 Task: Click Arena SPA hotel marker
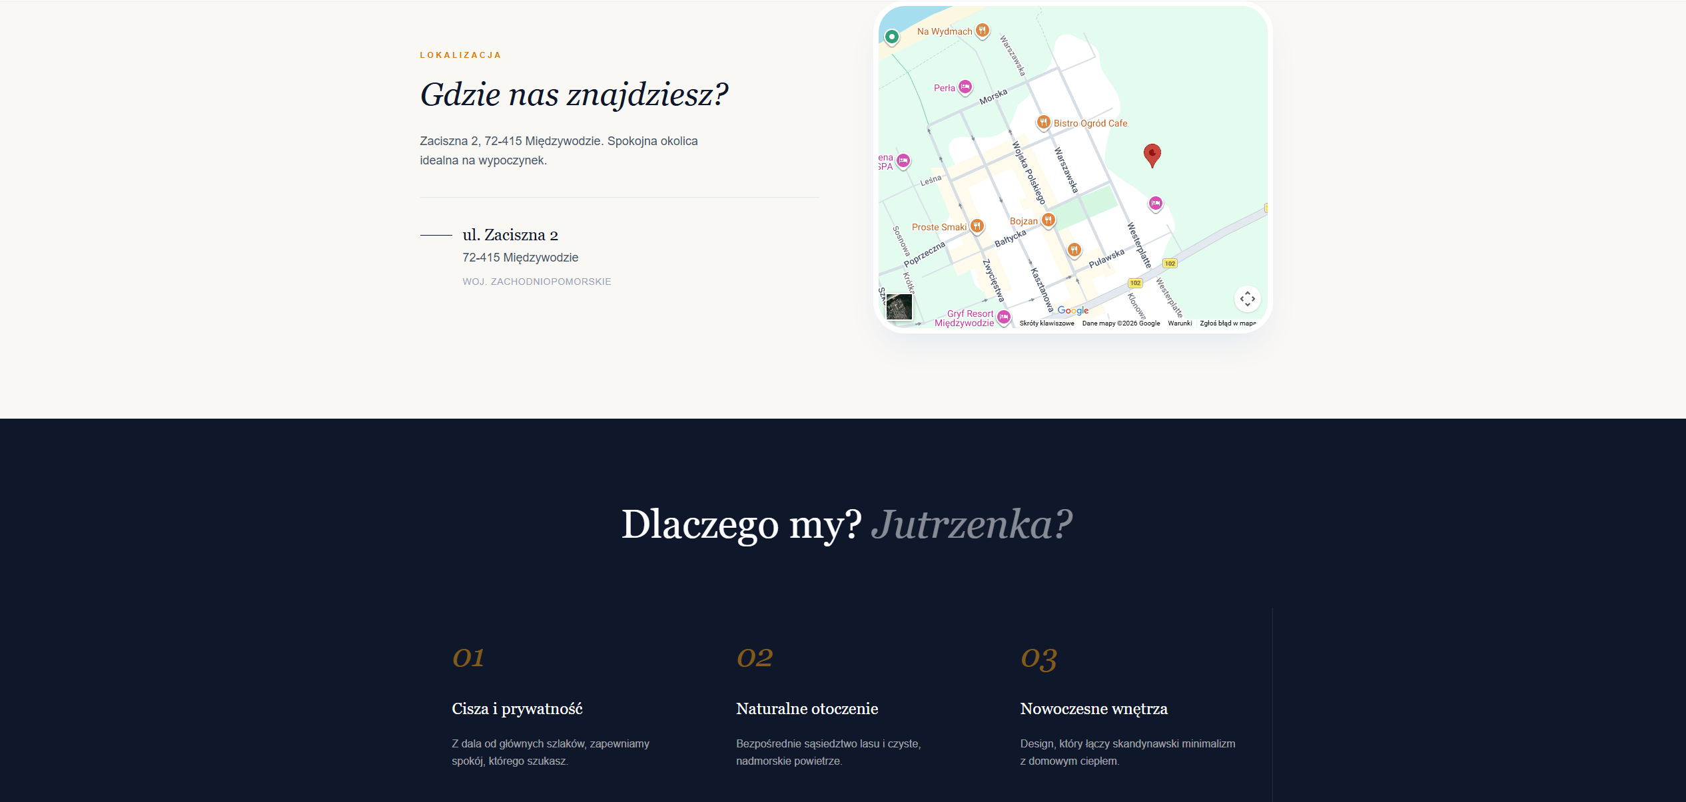903,160
